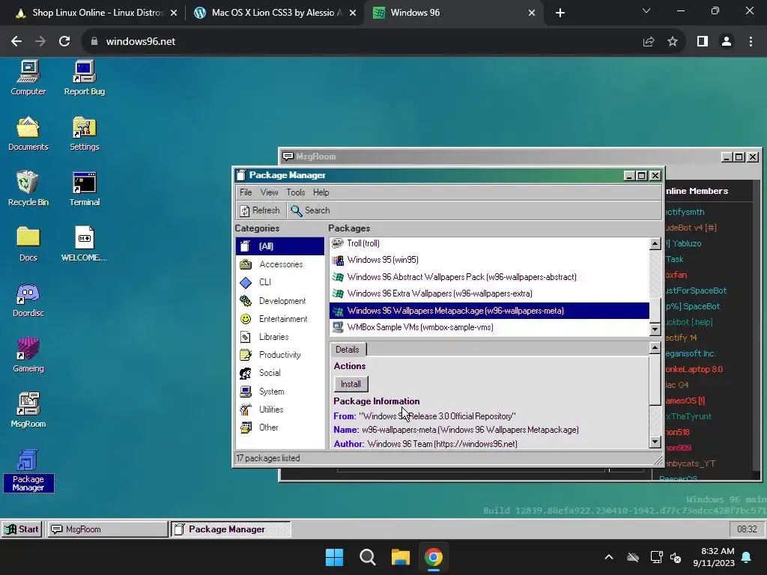
Task: Select the Troll (troll) package
Action: 489,243
